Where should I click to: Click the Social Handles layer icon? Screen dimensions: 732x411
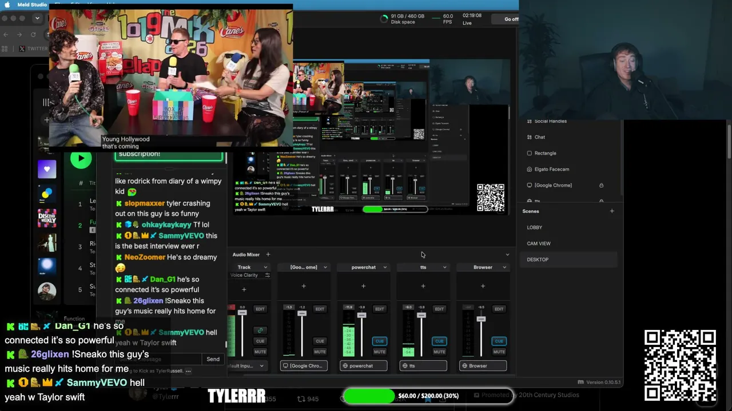(529, 122)
